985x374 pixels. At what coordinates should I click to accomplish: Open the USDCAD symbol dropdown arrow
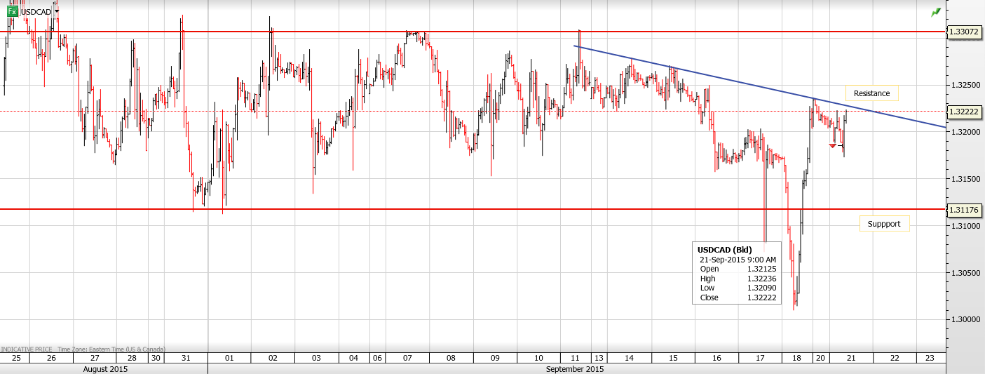point(57,11)
